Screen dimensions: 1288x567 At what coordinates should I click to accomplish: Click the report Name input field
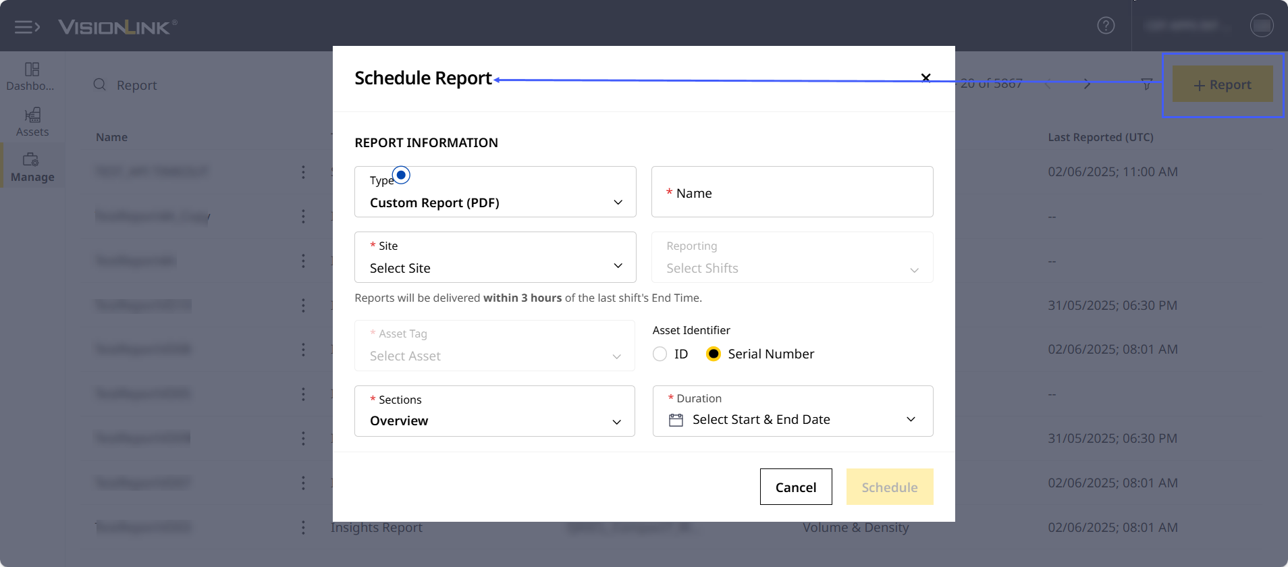[792, 192]
